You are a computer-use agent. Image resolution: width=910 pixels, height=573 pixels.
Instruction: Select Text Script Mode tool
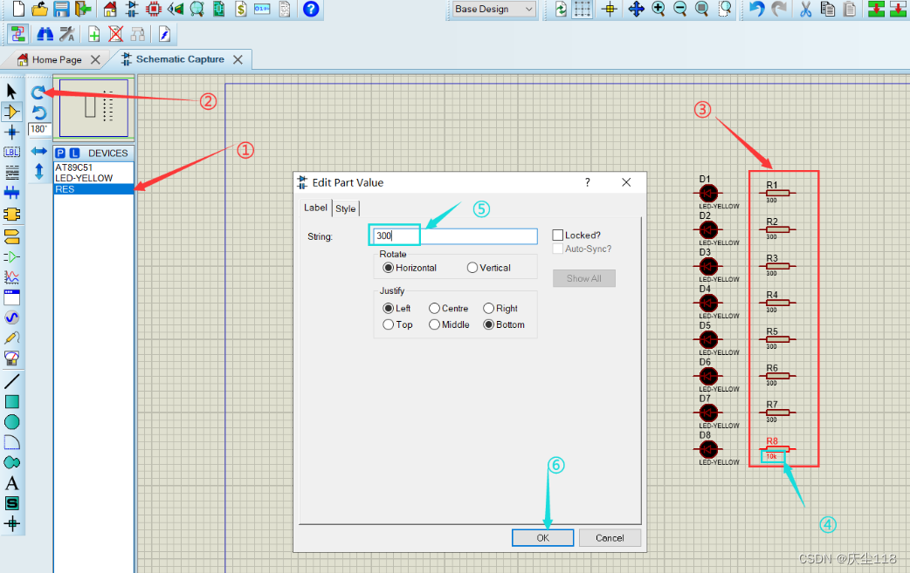click(x=11, y=173)
